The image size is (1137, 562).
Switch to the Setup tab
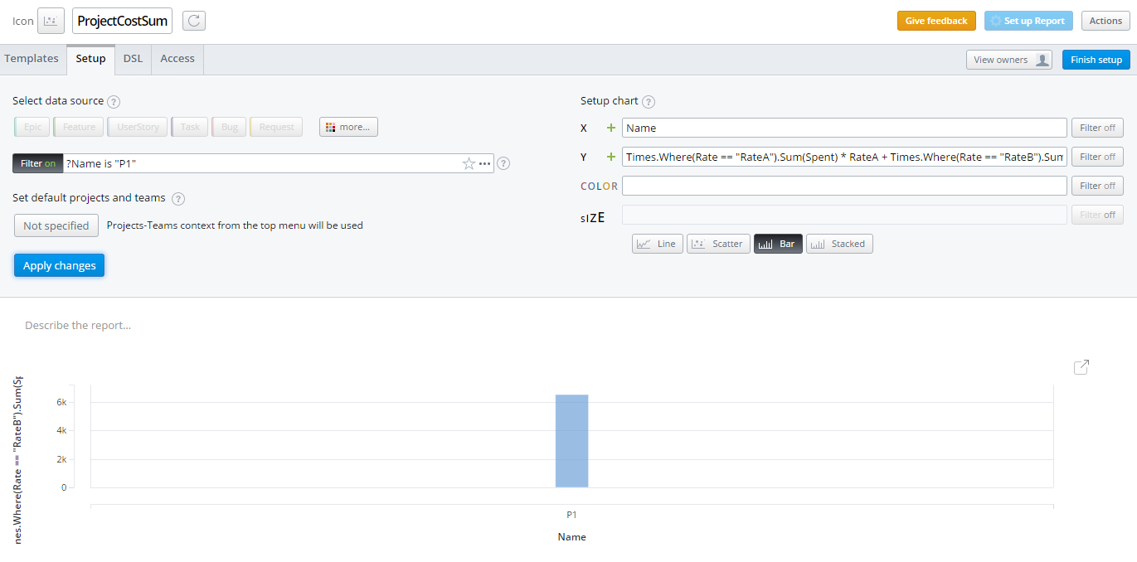tap(91, 59)
